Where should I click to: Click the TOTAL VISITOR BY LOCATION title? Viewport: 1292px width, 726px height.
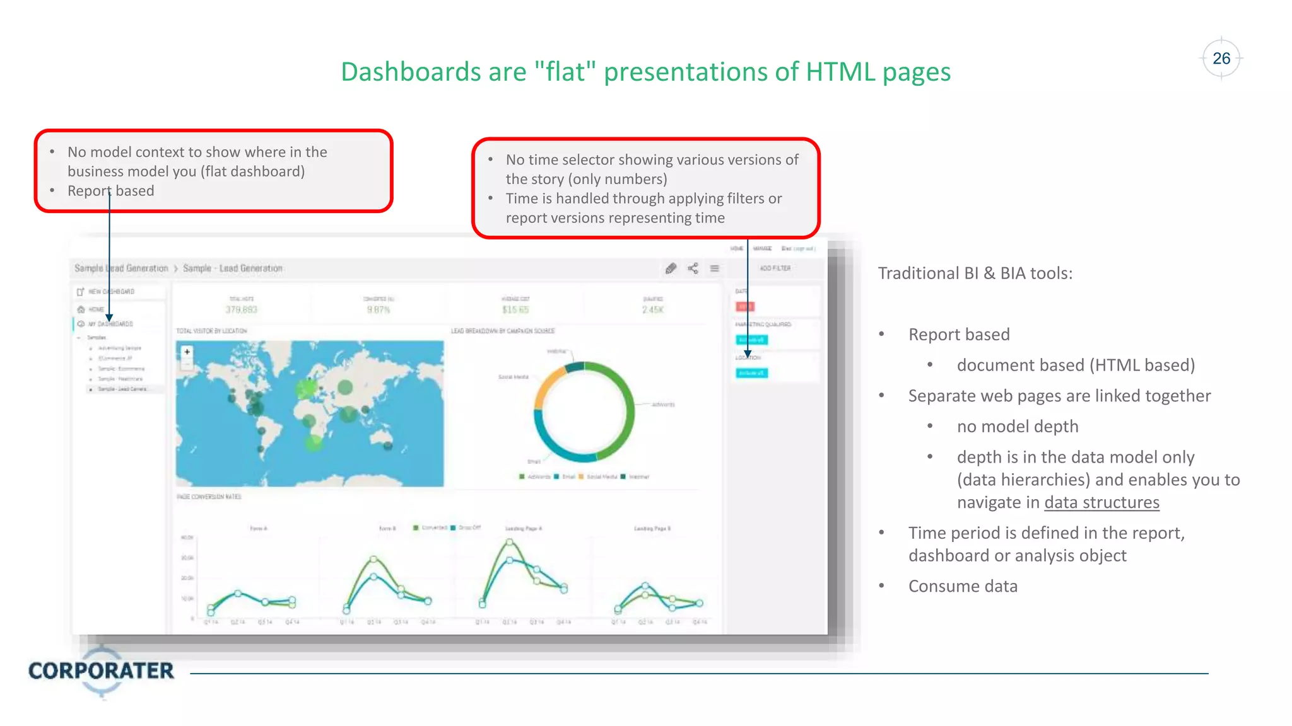point(211,331)
